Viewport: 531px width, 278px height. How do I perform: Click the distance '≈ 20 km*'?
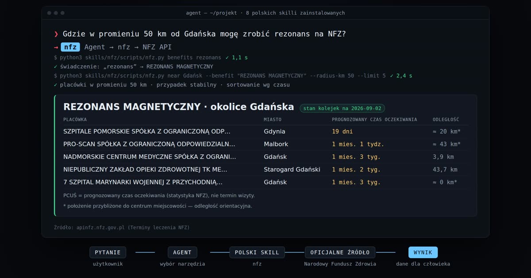(446, 131)
